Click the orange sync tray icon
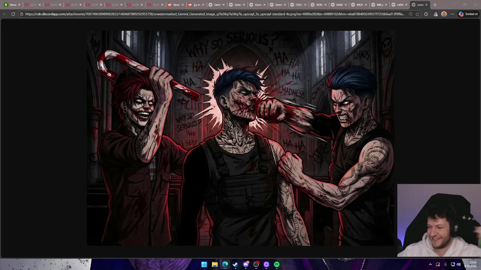The width and height of the screenshot is (481, 270). point(438,264)
